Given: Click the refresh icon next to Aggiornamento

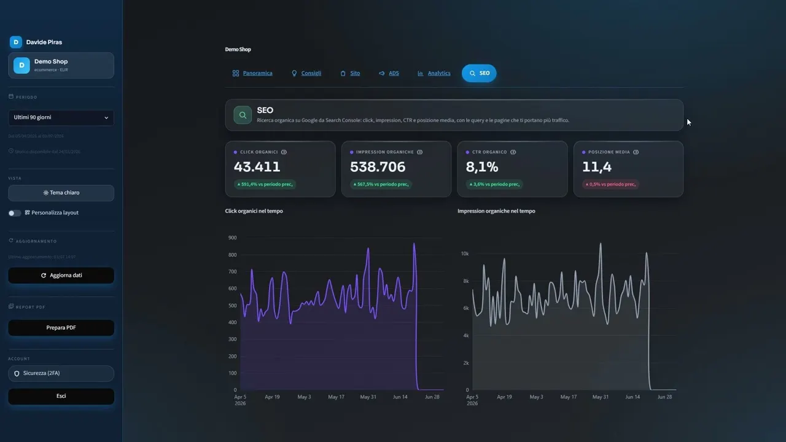Looking at the screenshot, I should (11, 241).
